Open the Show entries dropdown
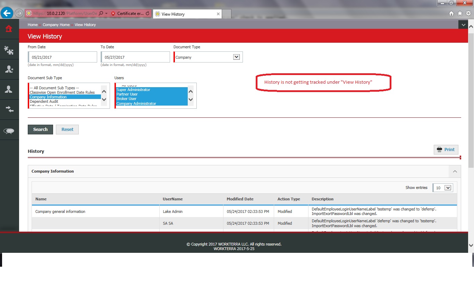This screenshot has width=474, height=282. click(x=448, y=188)
